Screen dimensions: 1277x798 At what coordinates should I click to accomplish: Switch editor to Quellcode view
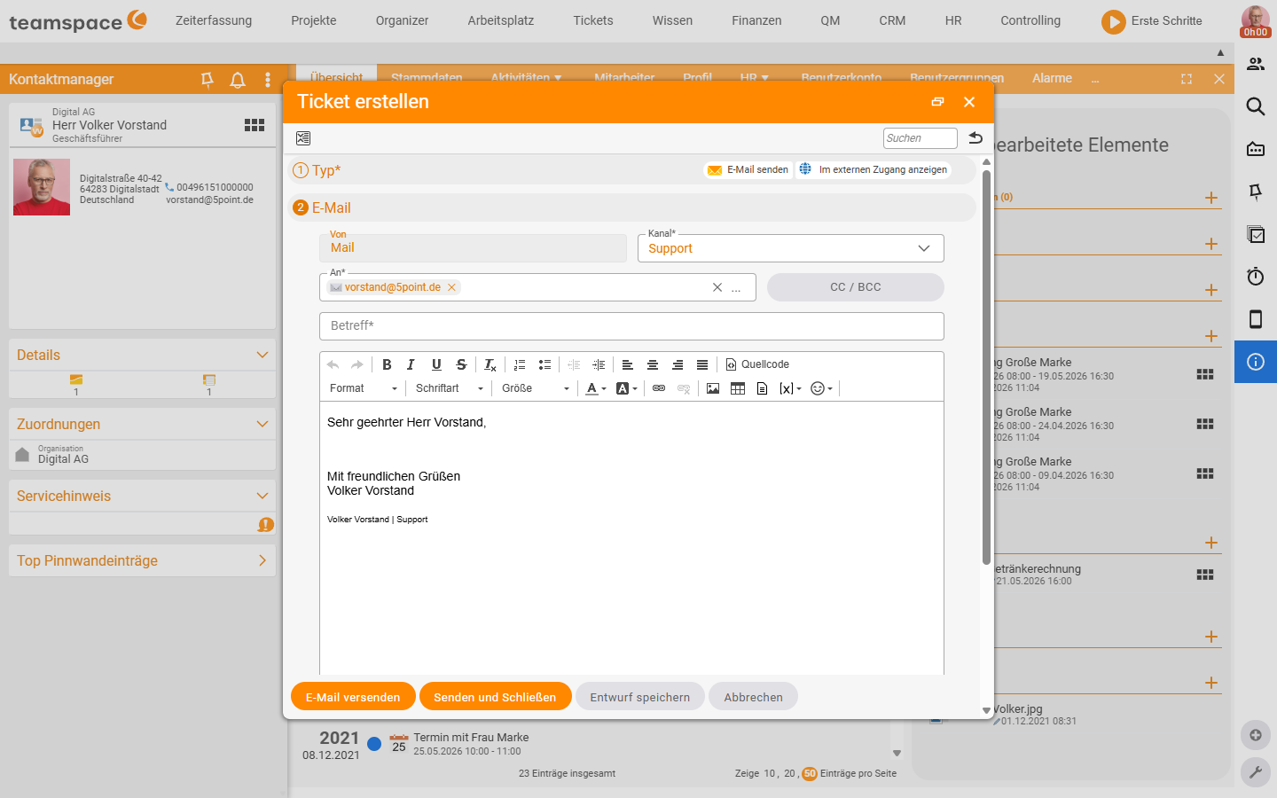(x=757, y=364)
